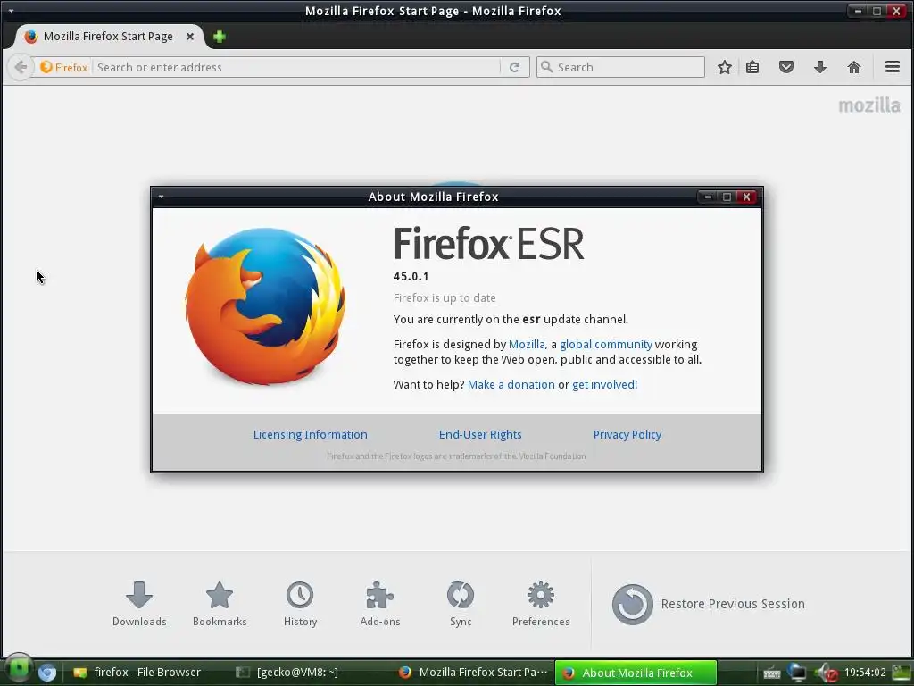Open the global community link
The height and width of the screenshot is (686, 914).
click(606, 344)
